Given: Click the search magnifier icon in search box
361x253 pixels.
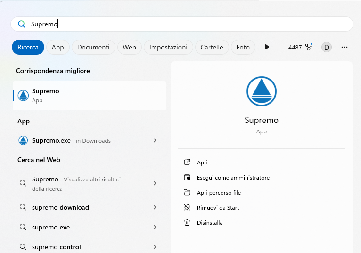Looking at the screenshot, I should tap(21, 24).
